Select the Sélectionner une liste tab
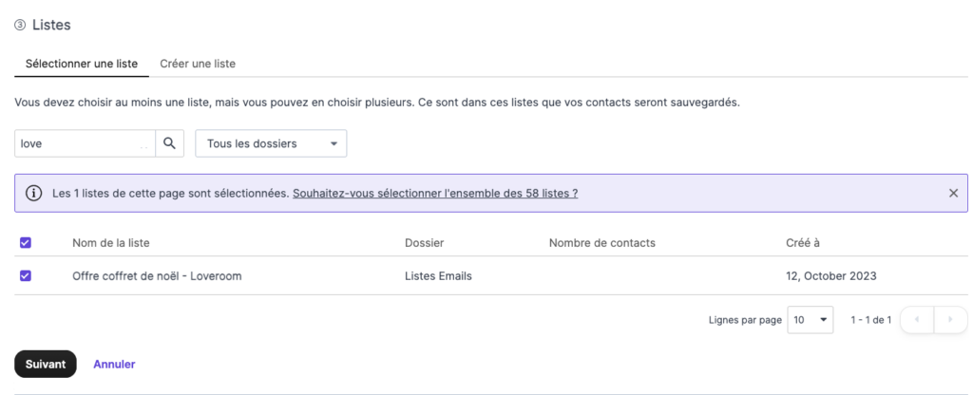 point(82,64)
